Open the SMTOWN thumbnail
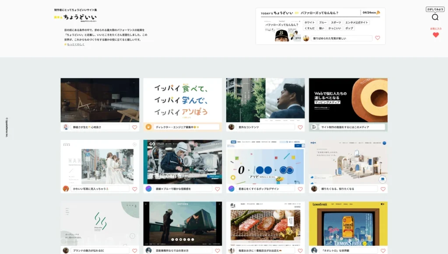Image resolution: width=448 pixels, height=254 pixels. (182, 224)
